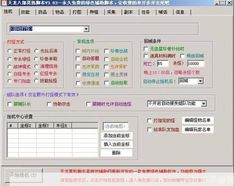Image resolution: width=234 pixels, height=186 pixels.
Task: Switch to the 信息 tab
Action: [x=182, y=12]
